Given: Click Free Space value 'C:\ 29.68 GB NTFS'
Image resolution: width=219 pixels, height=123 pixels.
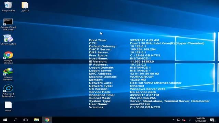Looking at the screenshot, I should (x=145, y=55).
